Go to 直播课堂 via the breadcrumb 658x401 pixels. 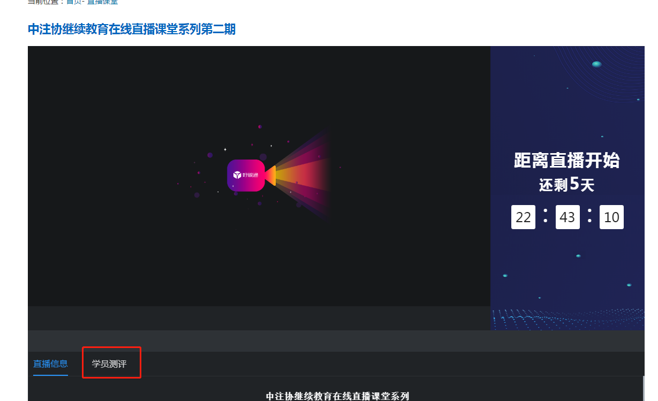[103, 2]
